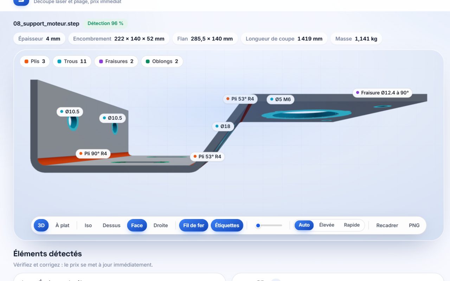Select the upper Pli 53° R4 label
The height and width of the screenshot is (281, 450).
coord(240,99)
